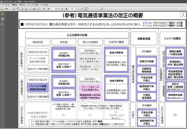The width and height of the screenshot is (187, 129).
Task: Click the 卸制度 column header
Action: point(64,42)
